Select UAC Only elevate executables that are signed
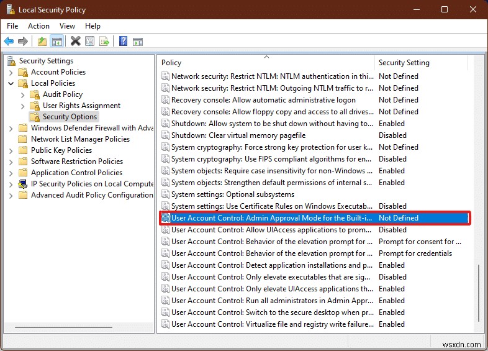This screenshot has width=488, height=351. 315,277
